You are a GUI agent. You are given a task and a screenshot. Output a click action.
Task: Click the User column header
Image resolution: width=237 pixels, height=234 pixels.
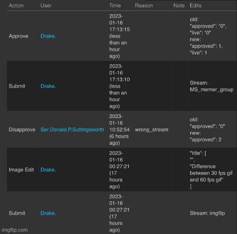46,6
